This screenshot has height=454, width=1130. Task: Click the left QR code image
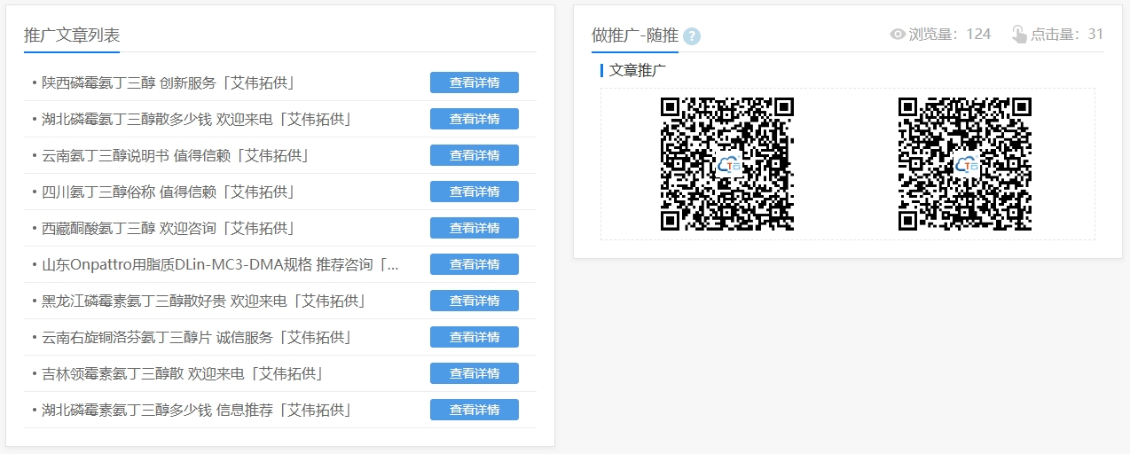[x=726, y=164]
